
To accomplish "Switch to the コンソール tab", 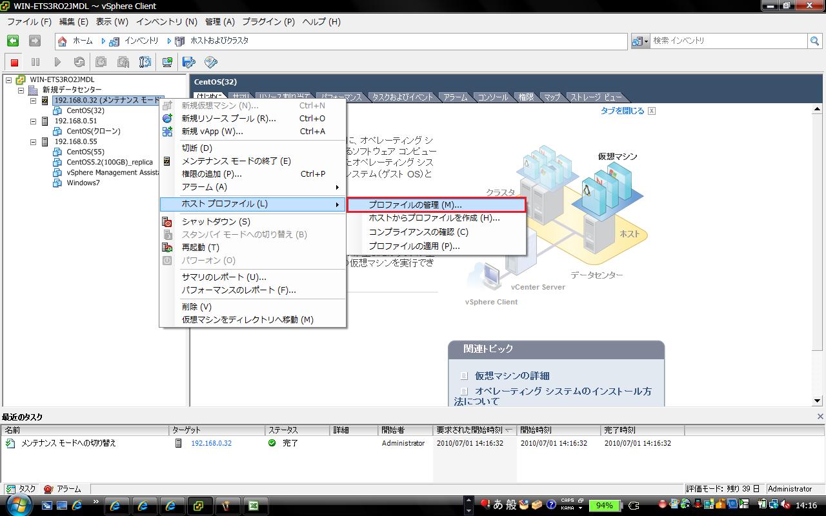I will tap(492, 97).
